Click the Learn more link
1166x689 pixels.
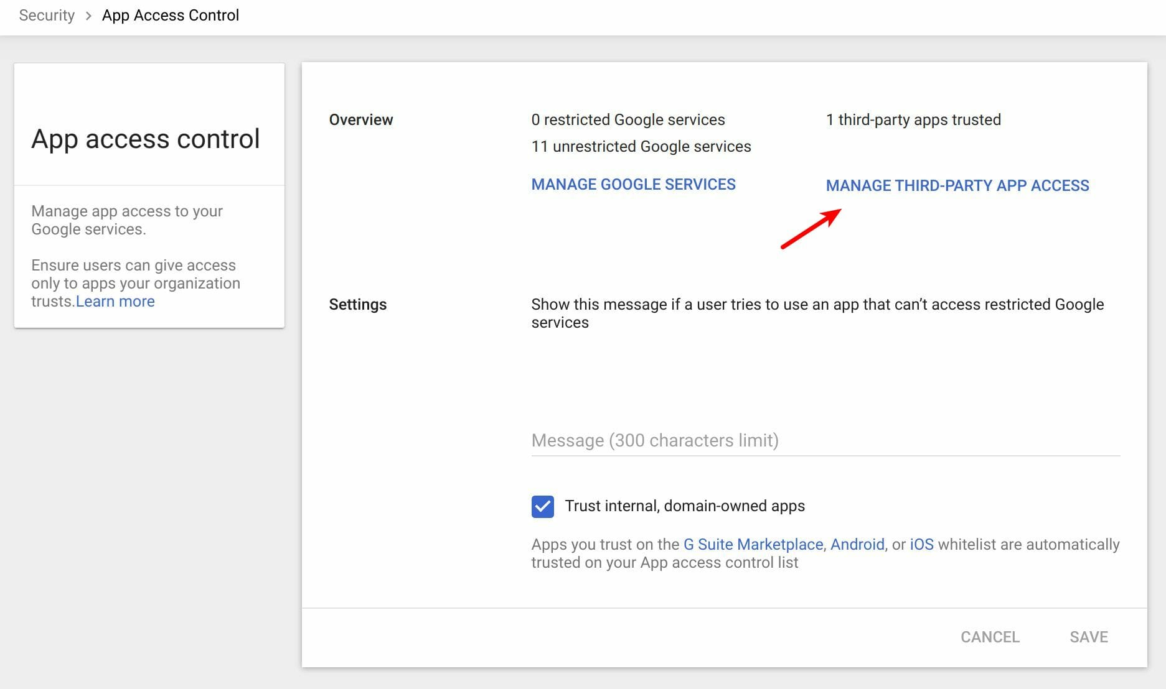115,301
